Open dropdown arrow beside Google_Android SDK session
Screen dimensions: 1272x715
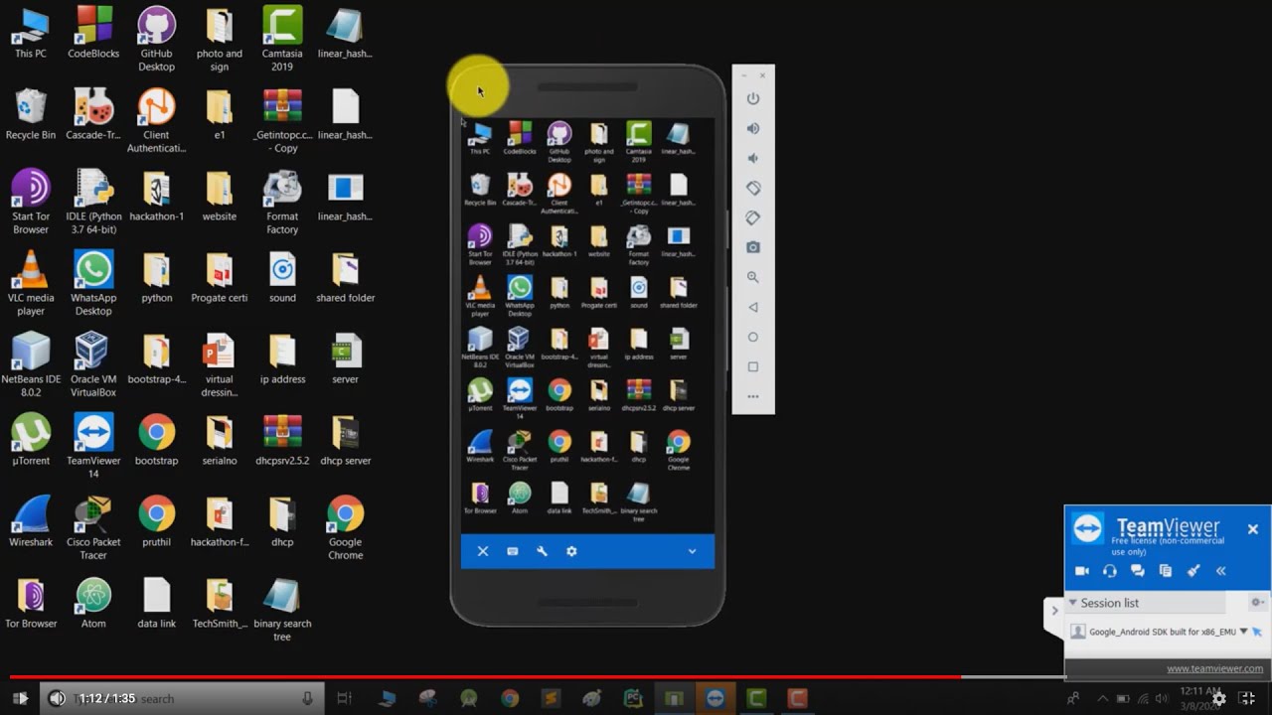coord(1243,632)
